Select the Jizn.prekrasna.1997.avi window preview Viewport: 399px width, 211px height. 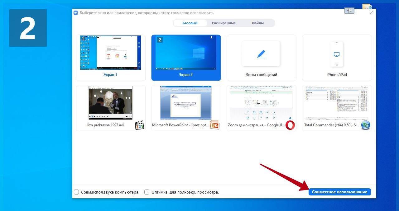click(x=111, y=103)
